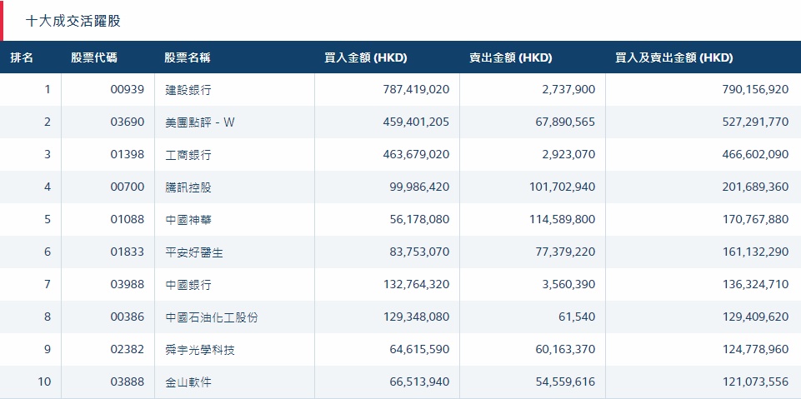The image size is (801, 399).
Task: Select total amount 527,291,770
Action: pyautogui.click(x=755, y=122)
